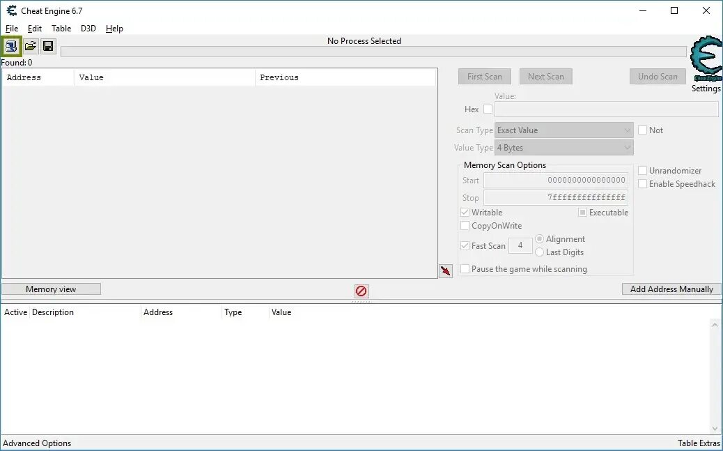This screenshot has height=451, width=723.
Task: Click the address table's Value column header
Action: point(281,312)
